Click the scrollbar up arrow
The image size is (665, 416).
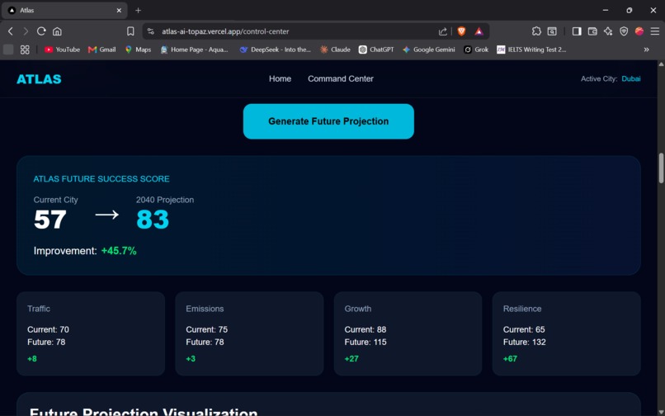[x=661, y=64]
